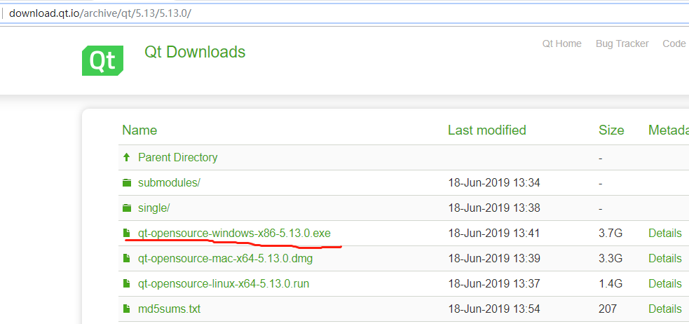
Task: Click the mac-x64 dmg file icon
Action: point(127,258)
